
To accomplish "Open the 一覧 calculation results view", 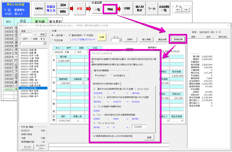I will (97, 9).
